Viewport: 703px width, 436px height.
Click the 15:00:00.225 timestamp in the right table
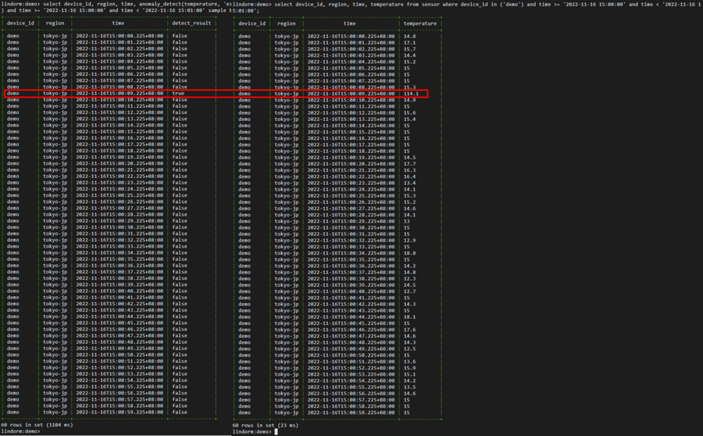[x=350, y=36]
